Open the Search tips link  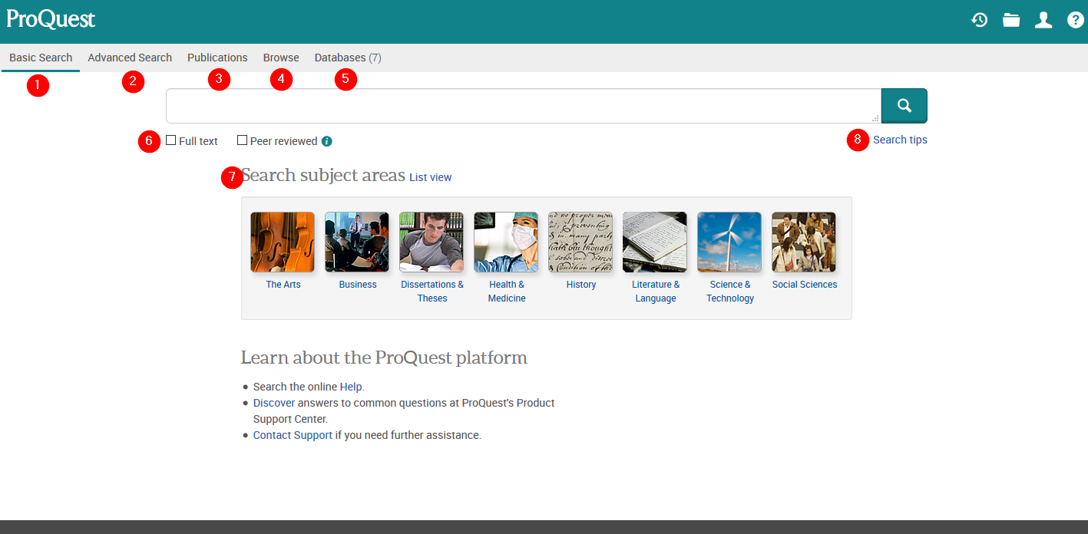click(x=900, y=140)
